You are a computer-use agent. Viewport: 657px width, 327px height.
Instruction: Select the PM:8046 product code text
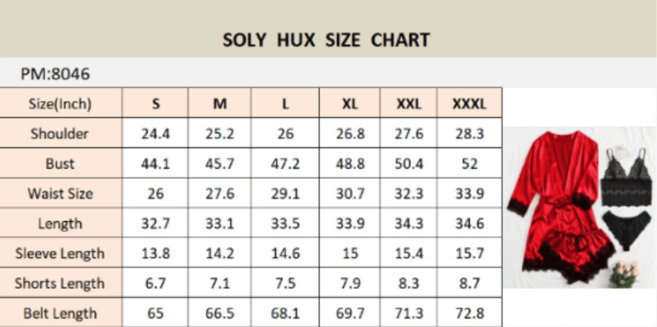pyautogui.click(x=55, y=74)
